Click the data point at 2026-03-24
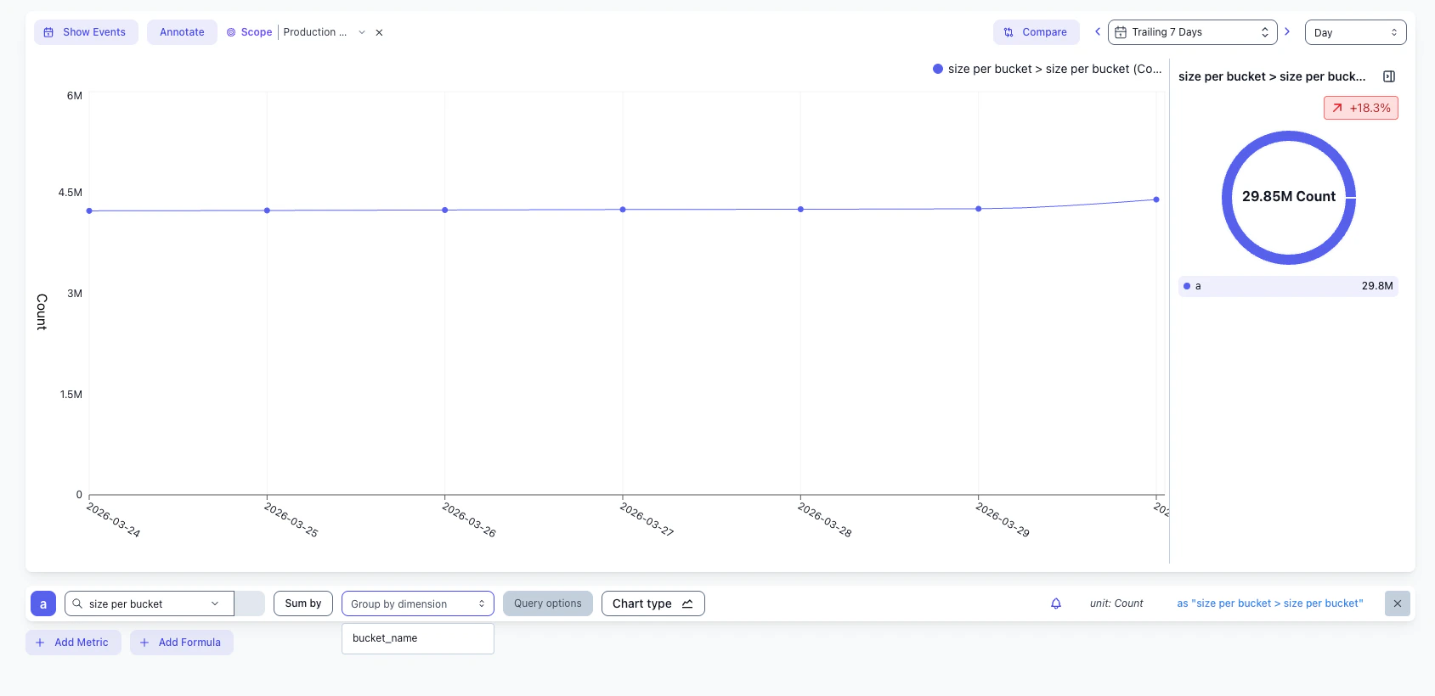This screenshot has width=1435, height=696. click(89, 210)
